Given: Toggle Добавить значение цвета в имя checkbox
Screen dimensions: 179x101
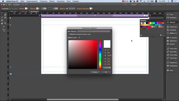Looking at the screenshot, I should [x=69, y=34].
